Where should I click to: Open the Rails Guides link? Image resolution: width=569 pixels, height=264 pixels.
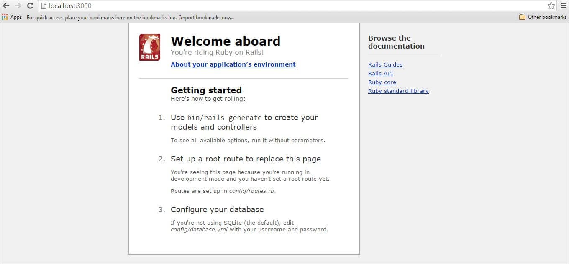click(x=385, y=65)
